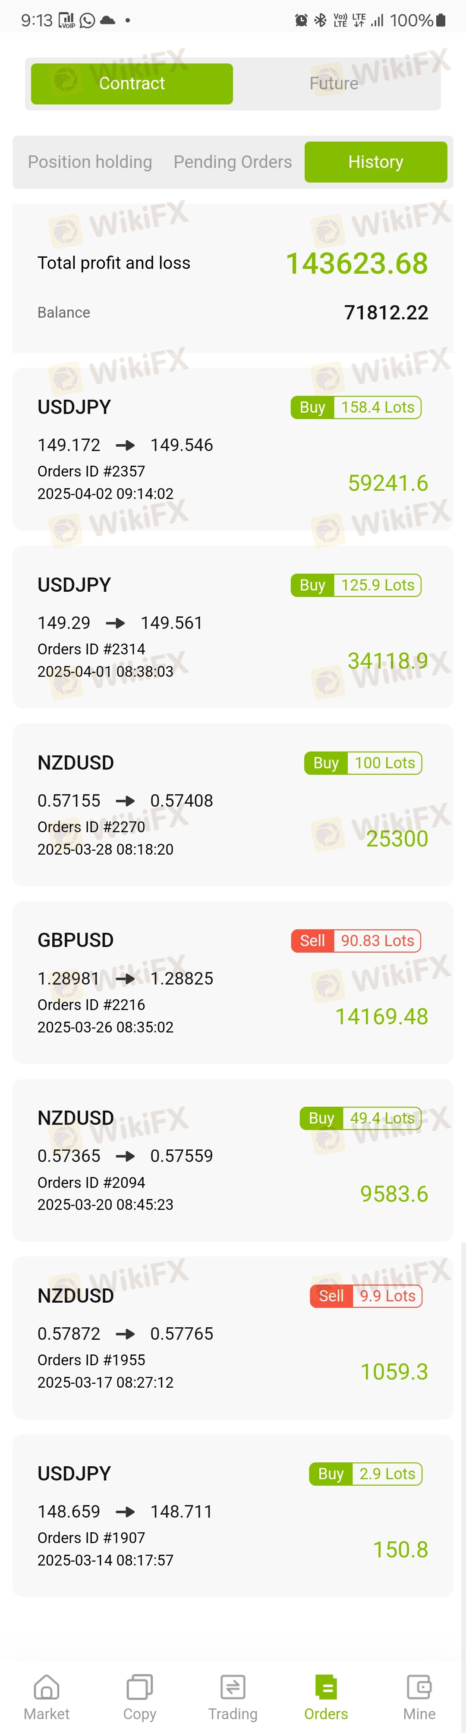Tap the WhatsApp notification icon
Image resolution: width=466 pixels, height=1733 pixels.
click(x=88, y=20)
